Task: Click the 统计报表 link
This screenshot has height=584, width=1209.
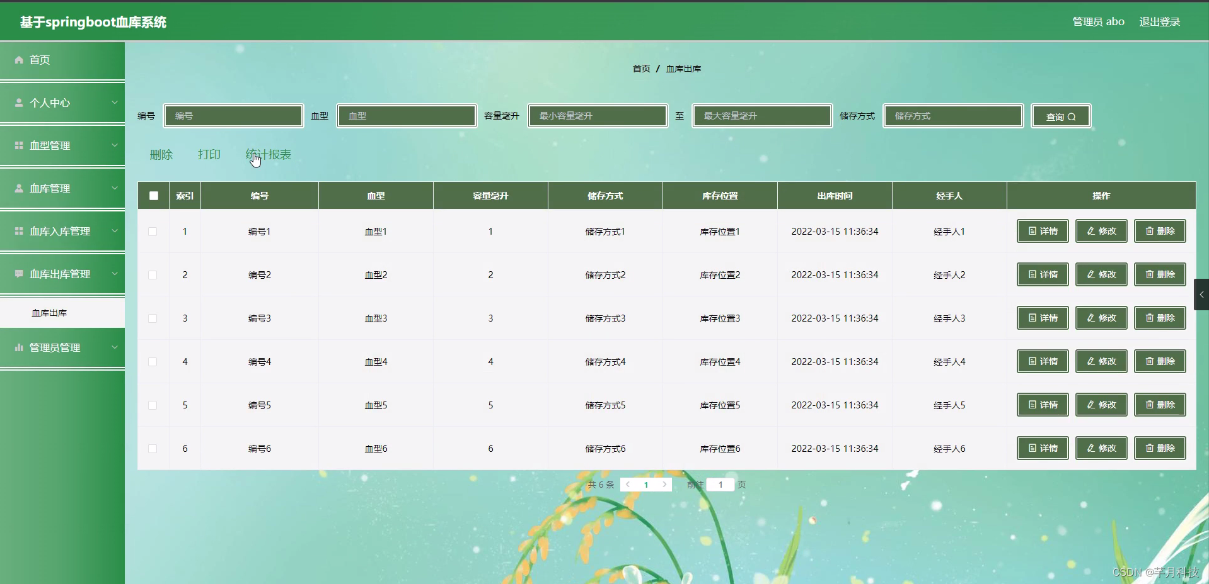Action: 267,154
